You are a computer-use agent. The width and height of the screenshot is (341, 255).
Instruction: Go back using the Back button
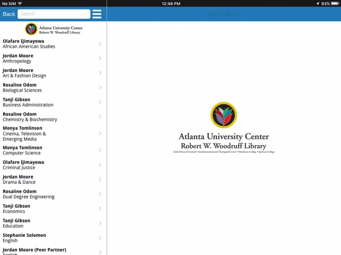(x=9, y=14)
